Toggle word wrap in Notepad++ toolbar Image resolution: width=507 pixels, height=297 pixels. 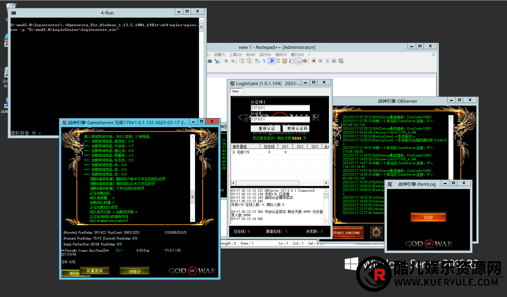tap(257, 61)
